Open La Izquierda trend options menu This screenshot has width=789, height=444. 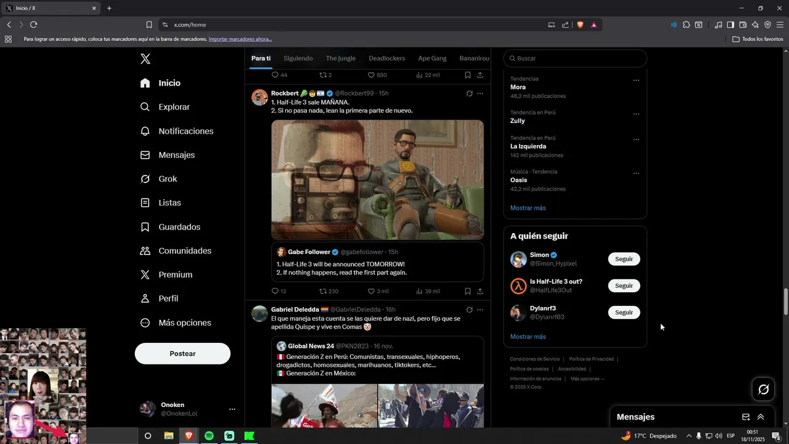[636, 139]
